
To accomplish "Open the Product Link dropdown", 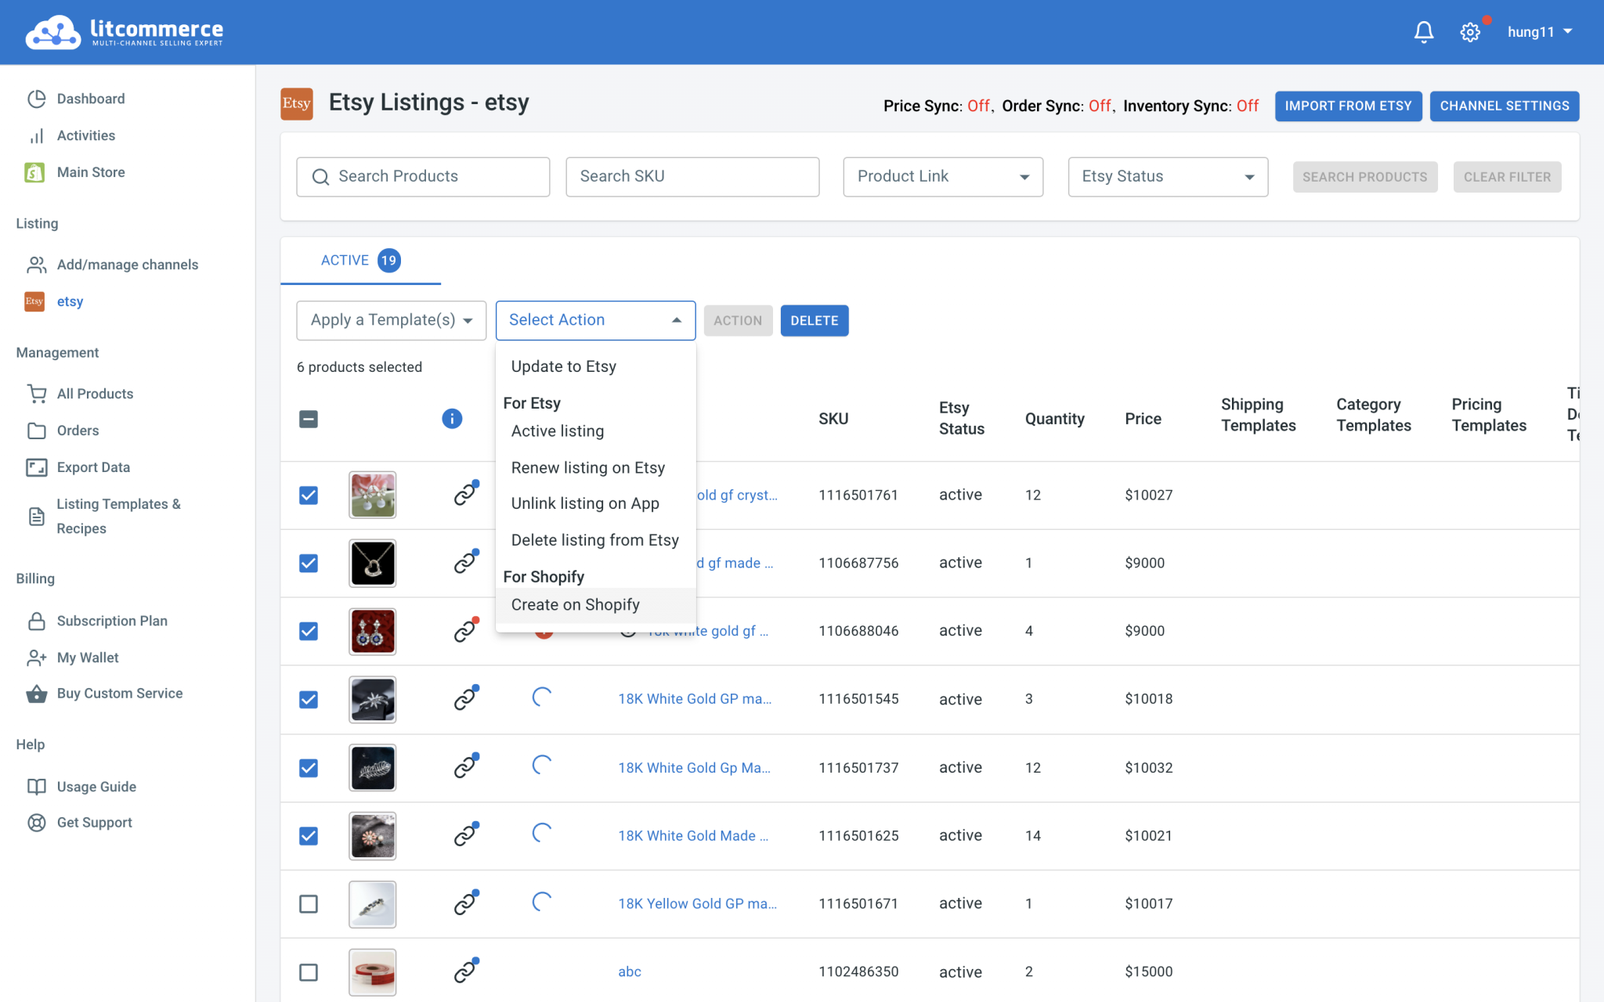I will click(943, 177).
